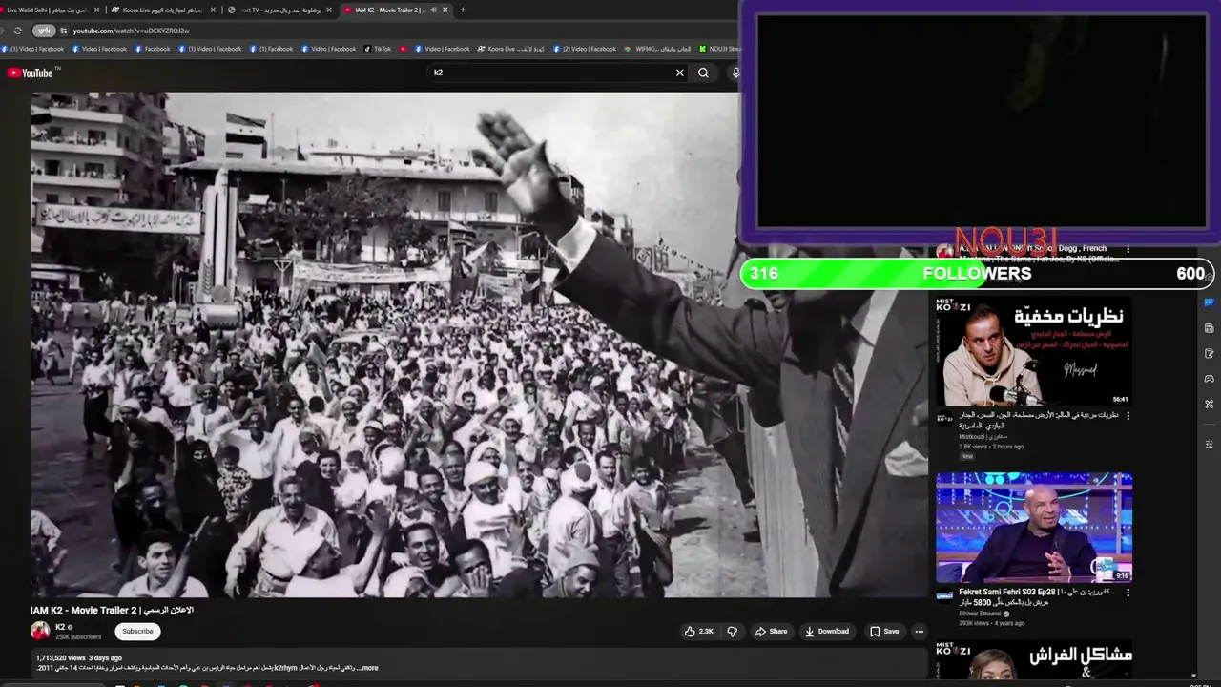This screenshot has height=687, width=1221.
Task: Reload the page with the refresh icon
Action: pyautogui.click(x=17, y=31)
